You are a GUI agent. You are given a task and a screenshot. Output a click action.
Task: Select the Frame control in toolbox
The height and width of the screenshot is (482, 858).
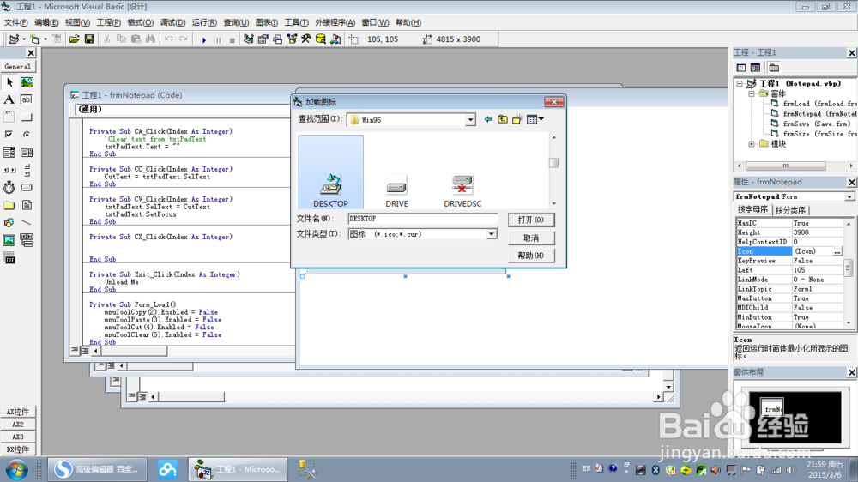coord(9,117)
